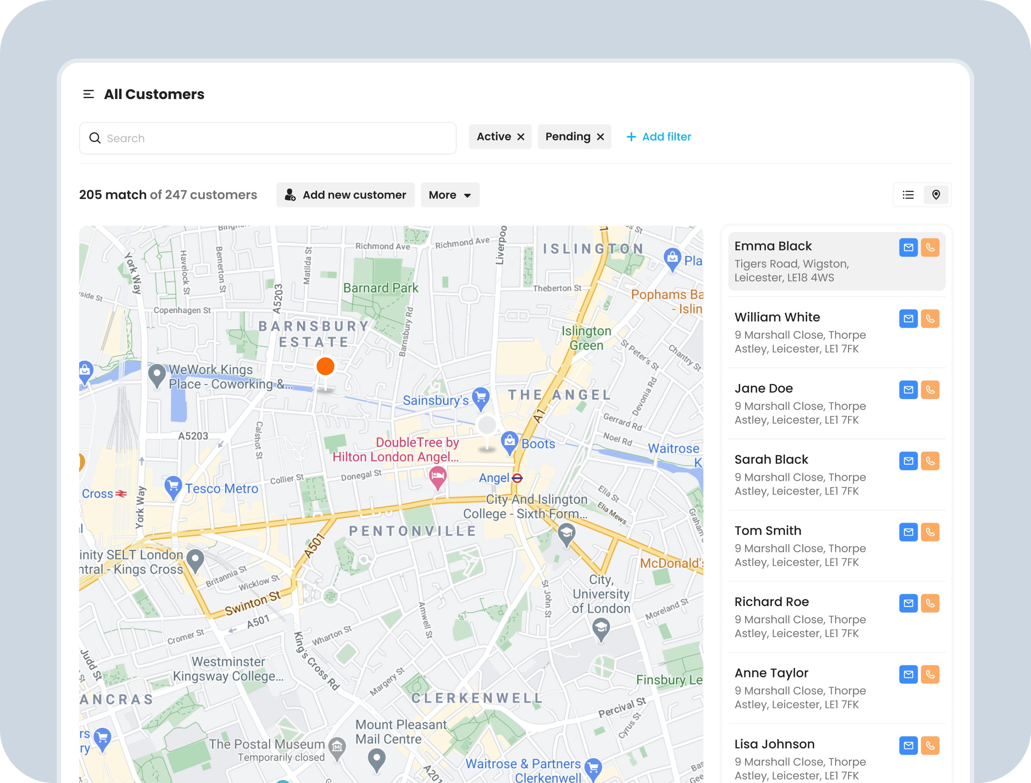This screenshot has width=1031, height=783.
Task: Switch to list view
Action: point(908,195)
